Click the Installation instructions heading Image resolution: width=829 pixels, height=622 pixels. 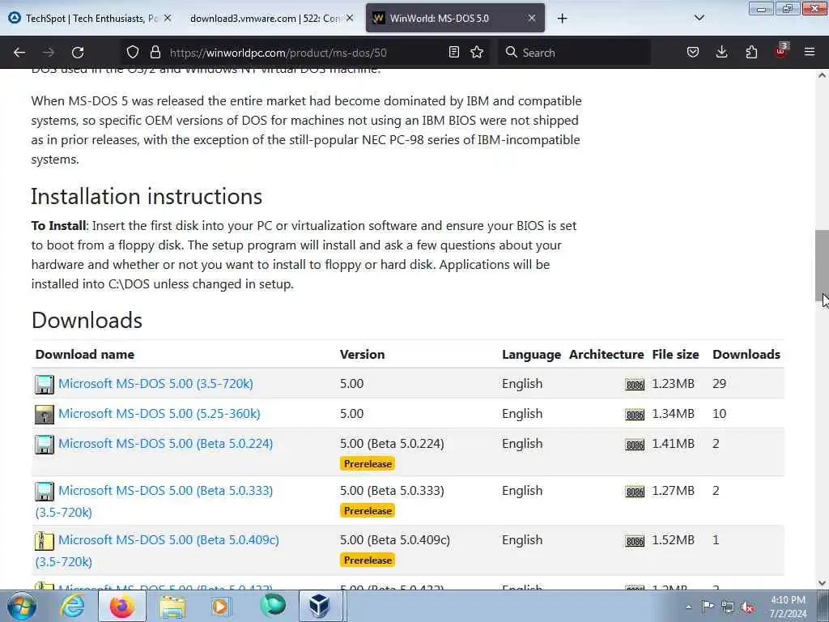[x=147, y=196]
